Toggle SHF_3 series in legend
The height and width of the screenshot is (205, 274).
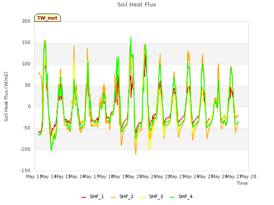(x=152, y=196)
